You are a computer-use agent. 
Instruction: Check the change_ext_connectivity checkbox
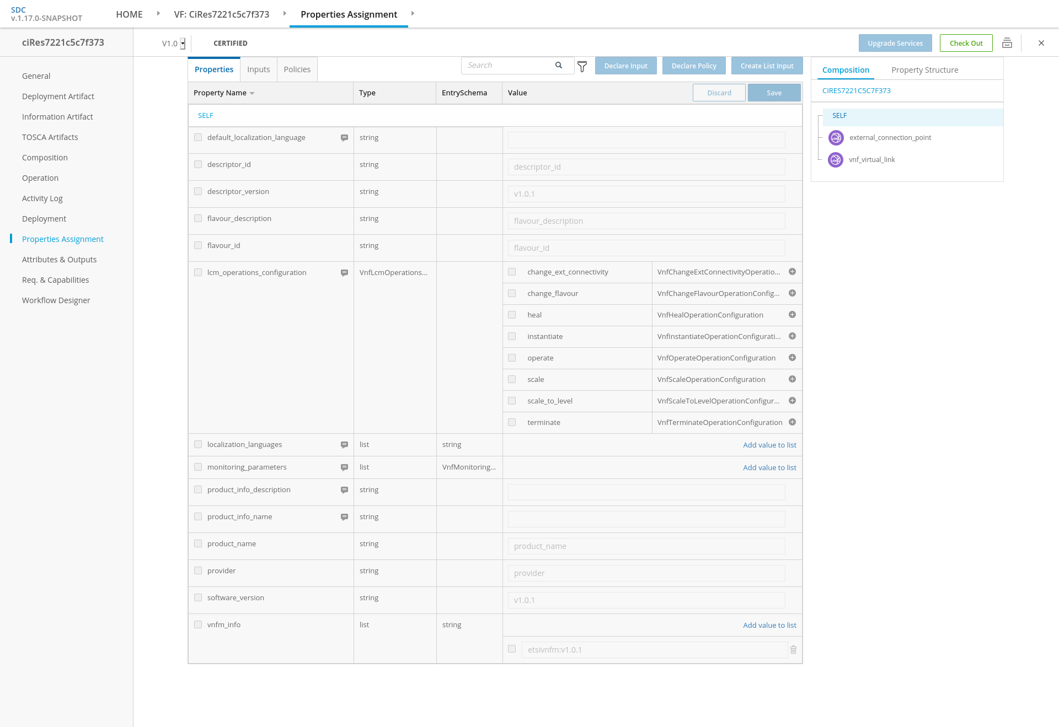point(512,272)
